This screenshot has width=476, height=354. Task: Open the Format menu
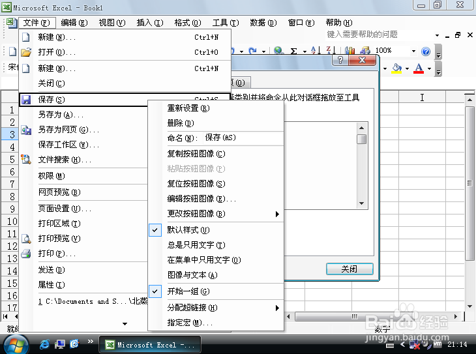click(x=188, y=23)
